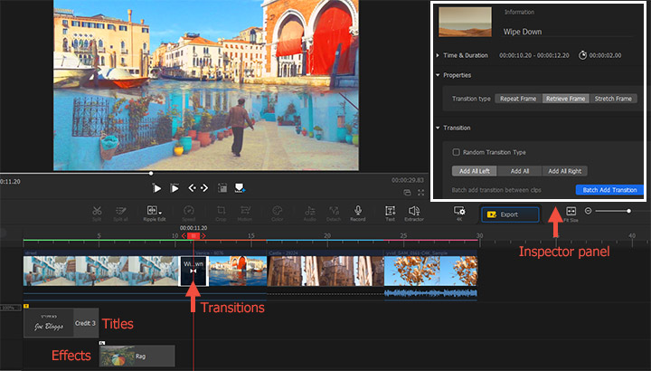This screenshot has width=651, height=371.
Task: Click the timeline zoom slider
Action: [627, 211]
